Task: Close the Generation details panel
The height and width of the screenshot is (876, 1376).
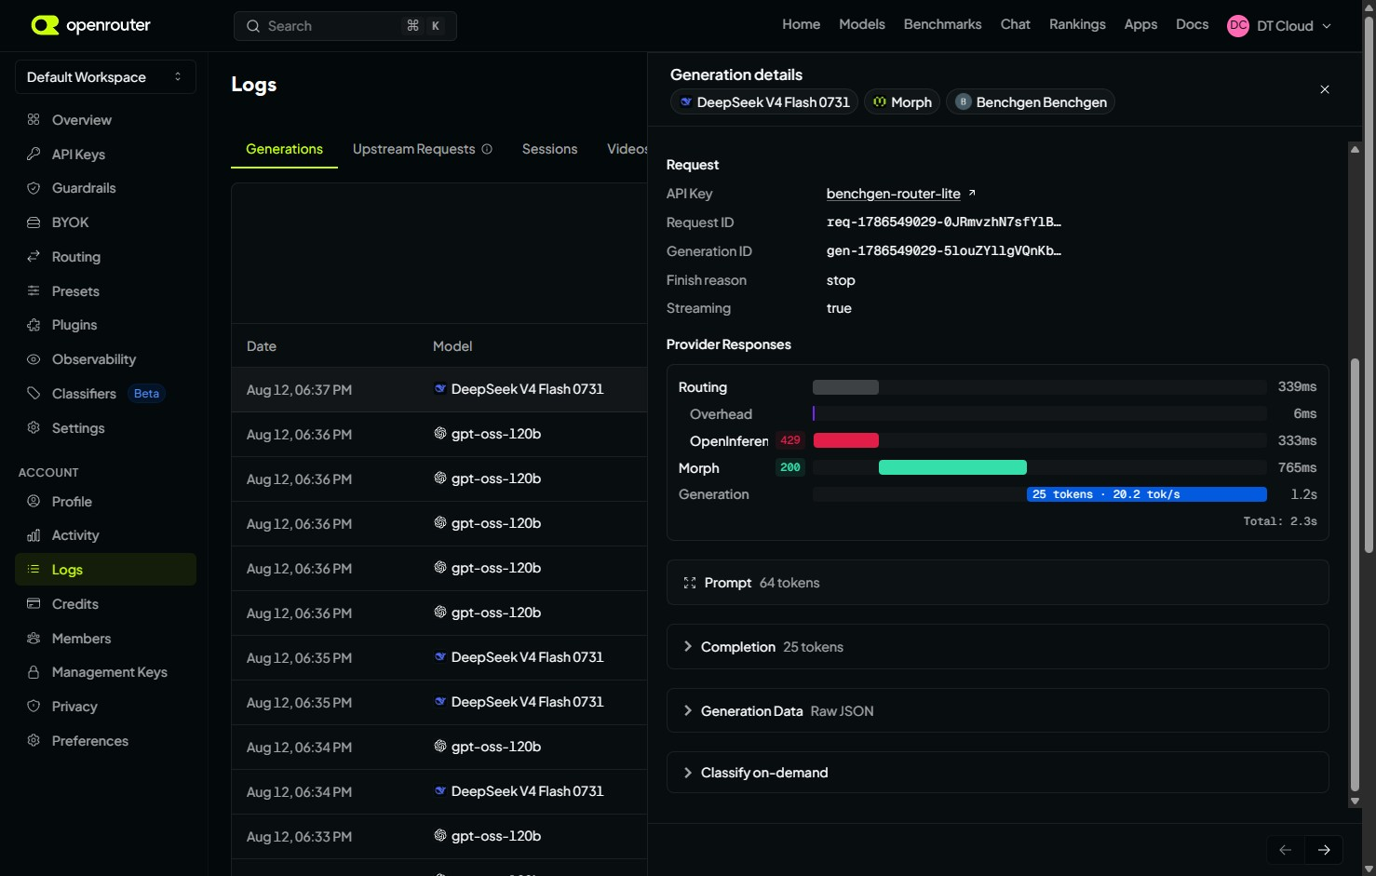Action: point(1325,89)
